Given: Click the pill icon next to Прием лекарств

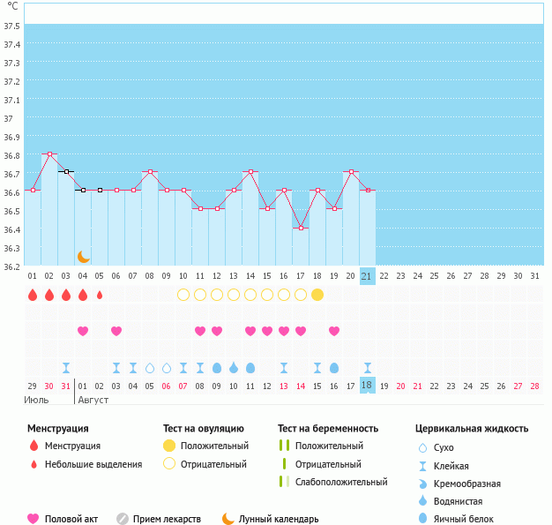Looking at the screenshot, I should 123,519.
